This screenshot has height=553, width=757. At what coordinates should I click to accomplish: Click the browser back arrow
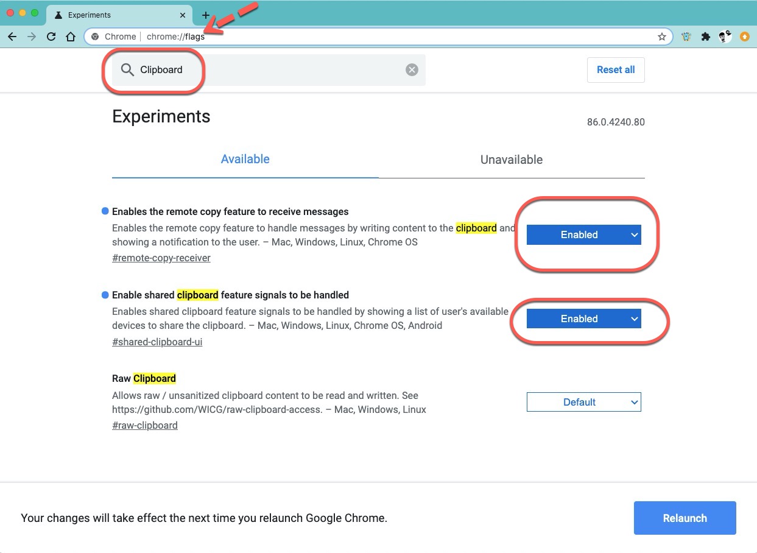12,37
